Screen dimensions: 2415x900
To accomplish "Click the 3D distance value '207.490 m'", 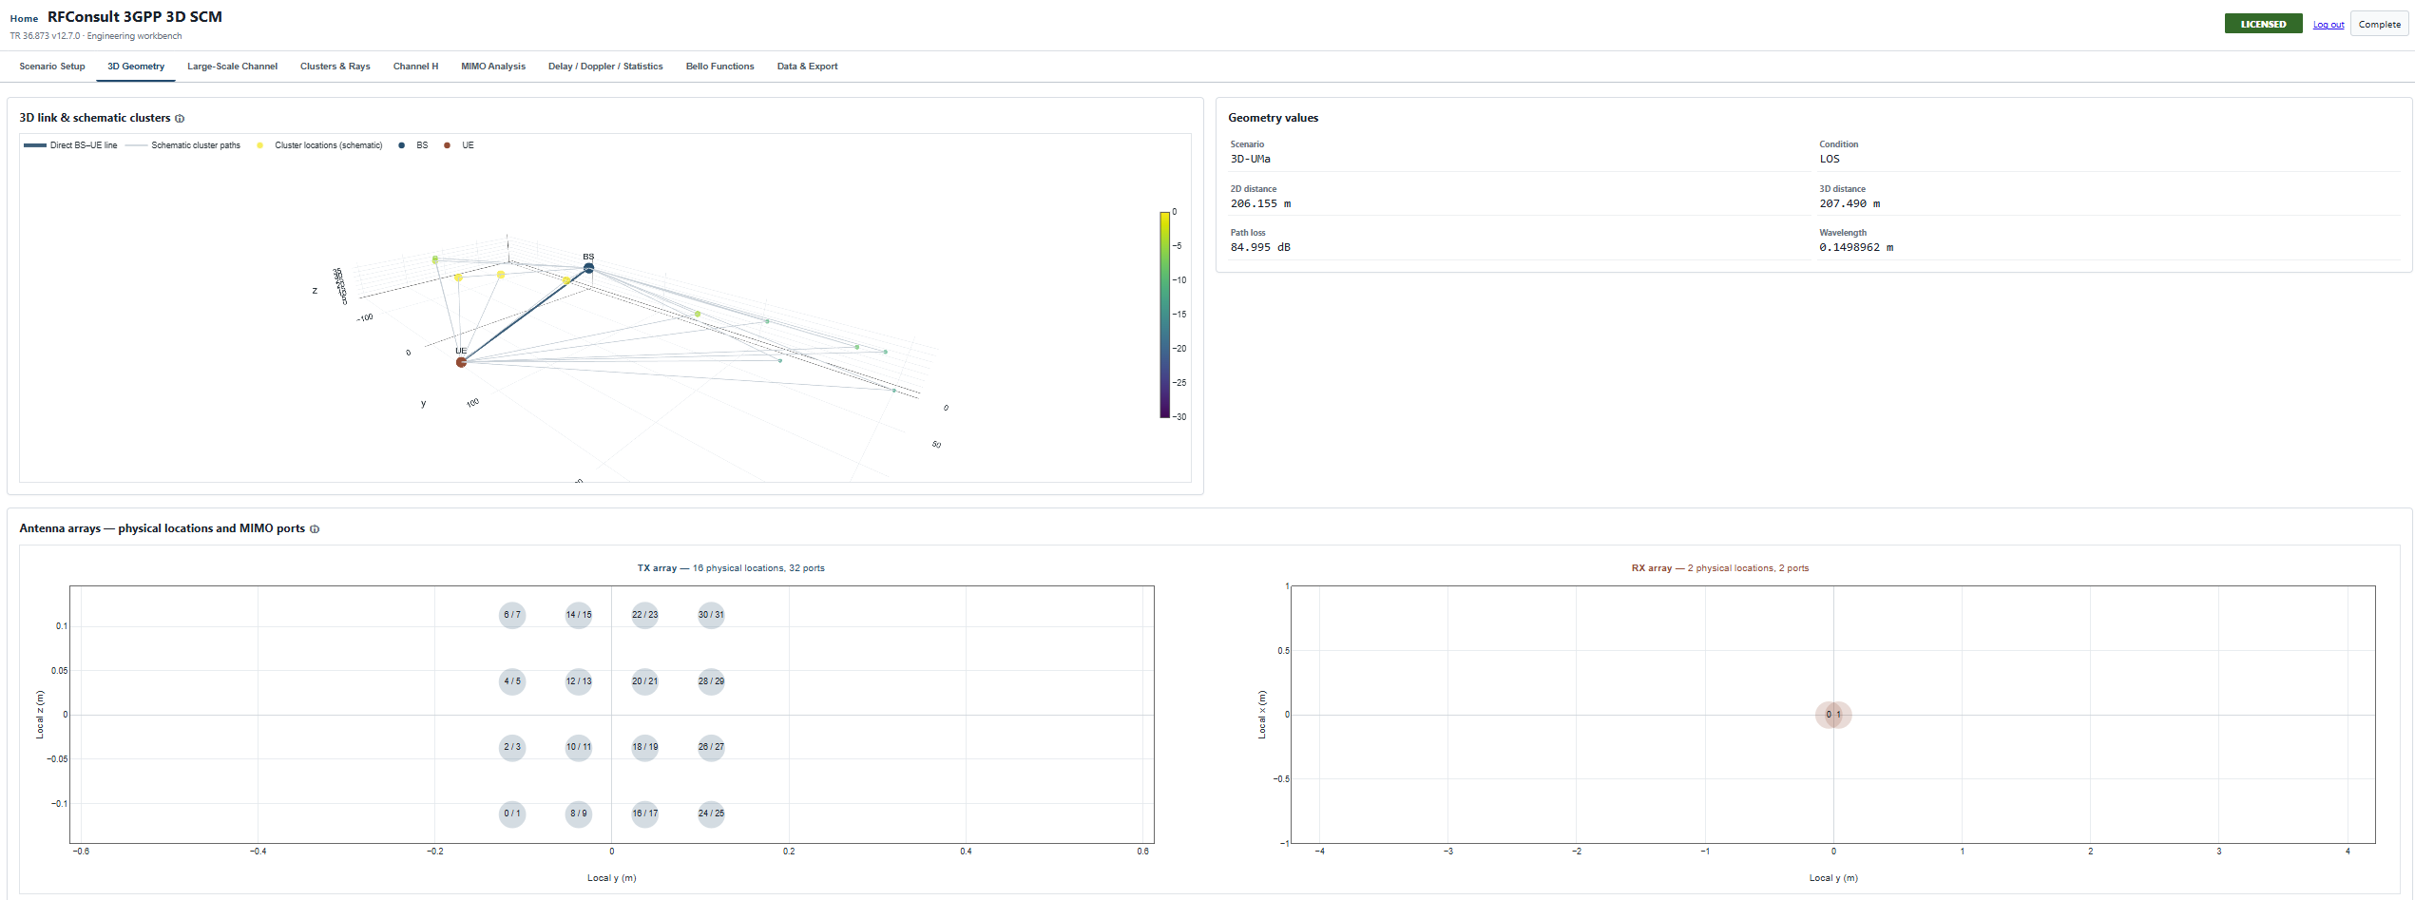I will coord(1850,203).
